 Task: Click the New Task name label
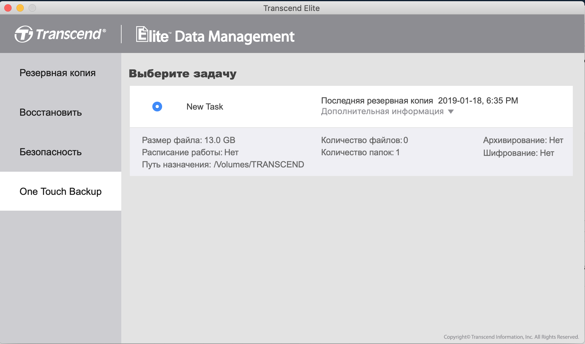coord(205,107)
